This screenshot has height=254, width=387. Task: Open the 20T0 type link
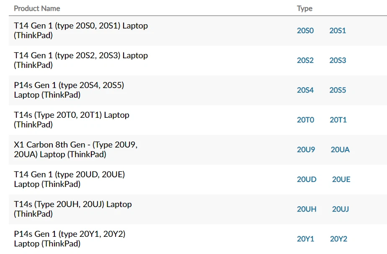(305, 120)
